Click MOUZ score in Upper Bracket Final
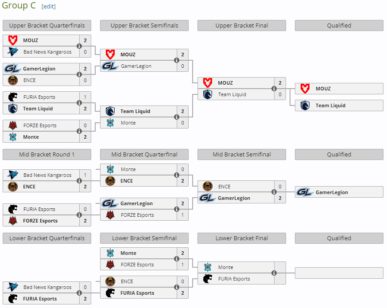Viewport: 387px width, 308px height. click(280, 83)
